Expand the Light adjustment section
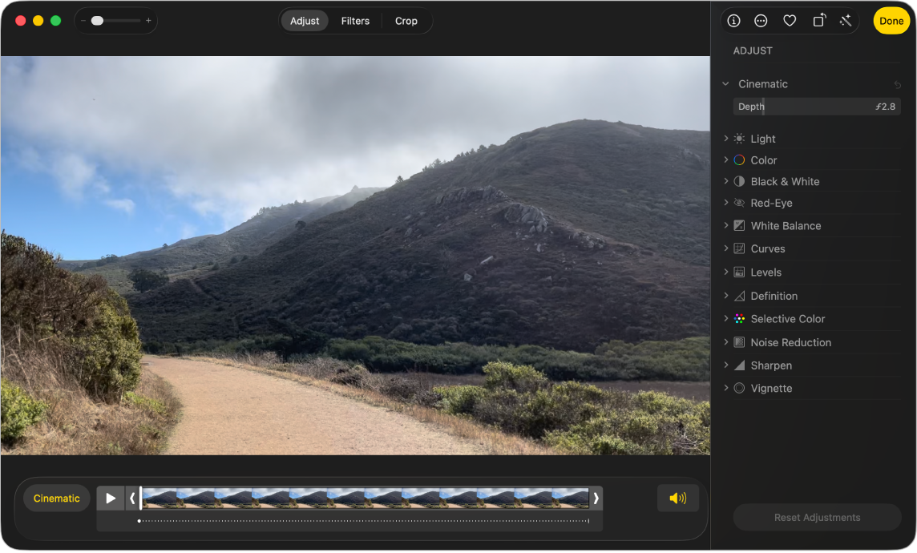This screenshot has width=917, height=553. pos(726,138)
